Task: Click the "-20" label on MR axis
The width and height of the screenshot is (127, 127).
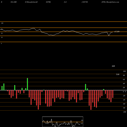Action: (x=124, y=96)
